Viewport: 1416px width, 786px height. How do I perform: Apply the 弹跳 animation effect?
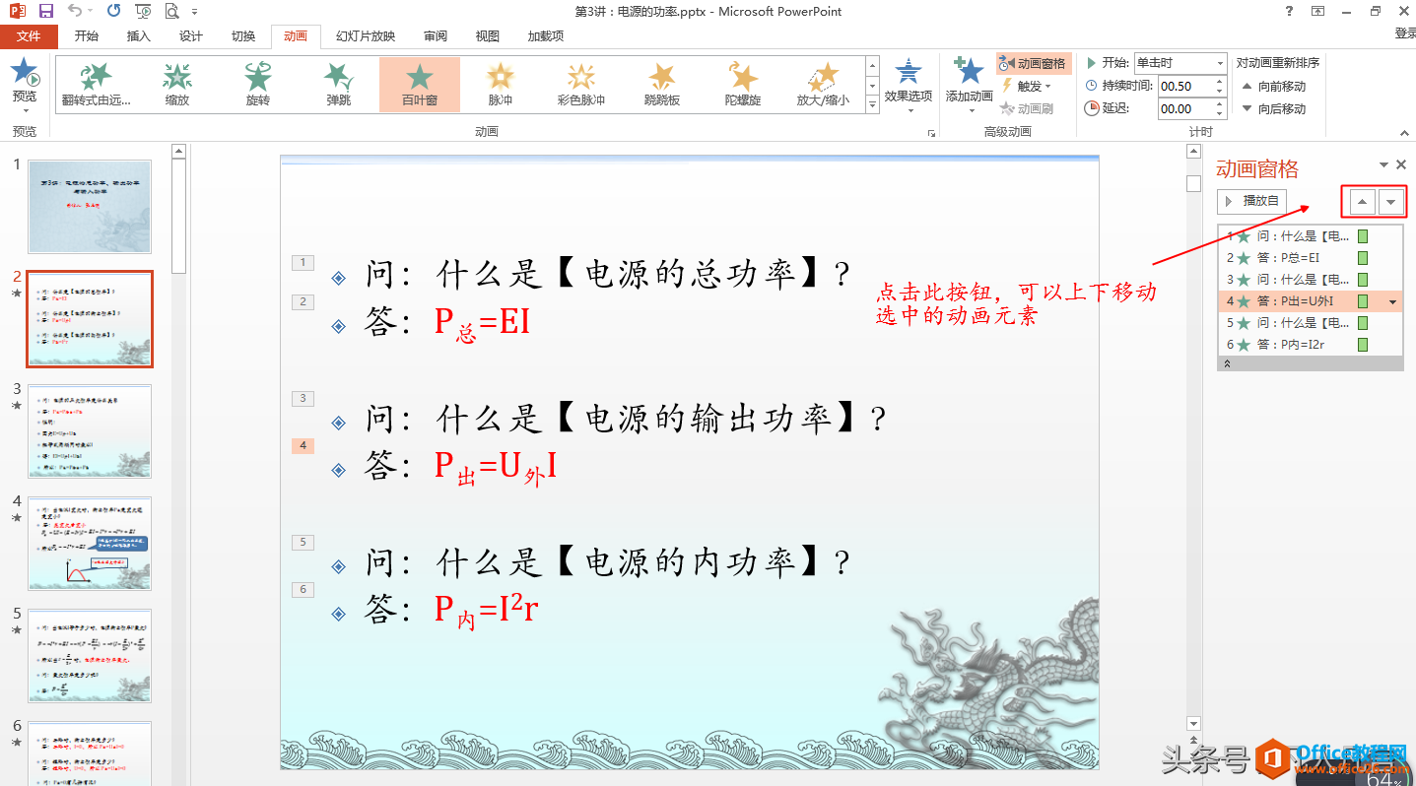coord(338,83)
